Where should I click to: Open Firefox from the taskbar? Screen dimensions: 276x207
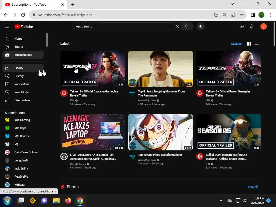click(x=68, y=201)
